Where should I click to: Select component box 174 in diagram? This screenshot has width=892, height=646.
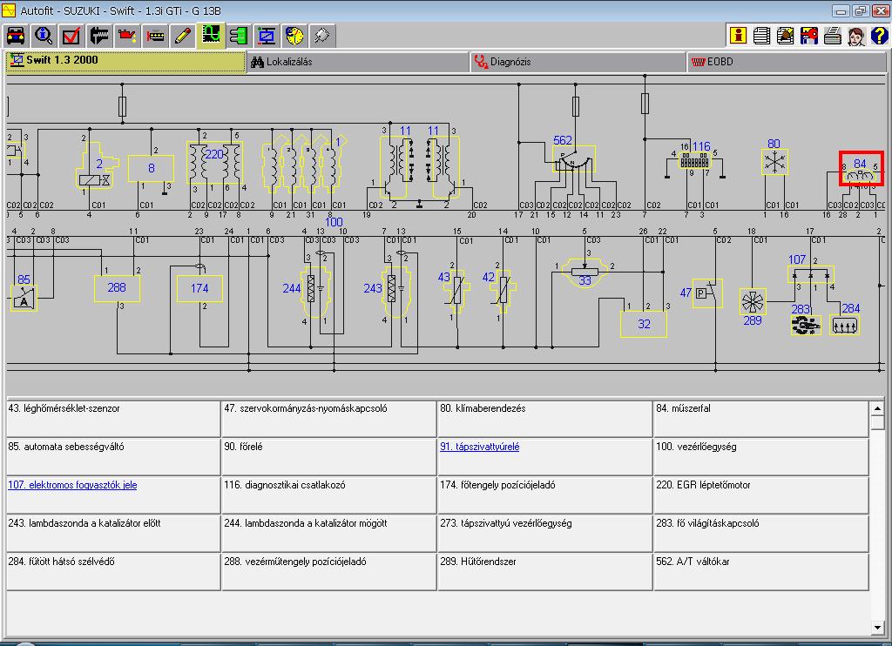(x=199, y=289)
